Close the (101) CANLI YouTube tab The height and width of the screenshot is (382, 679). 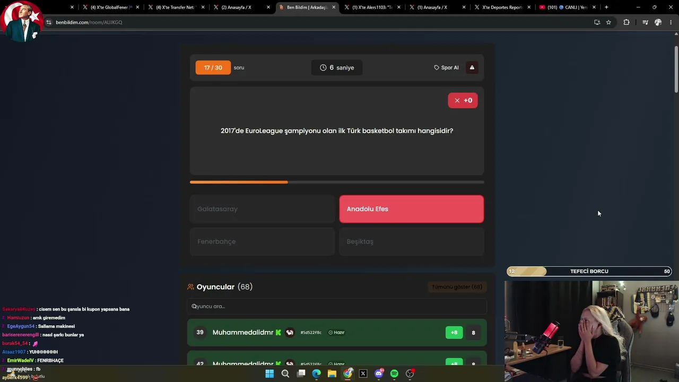594,7
